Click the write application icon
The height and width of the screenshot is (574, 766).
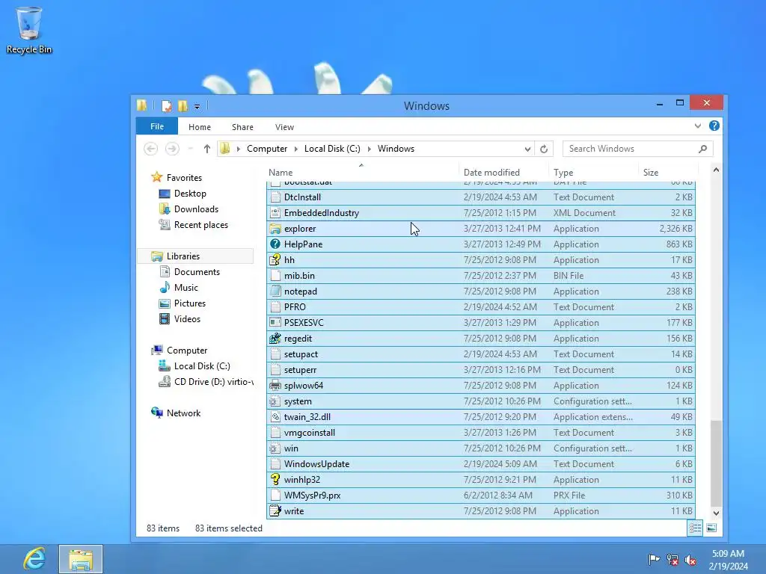[x=275, y=511]
